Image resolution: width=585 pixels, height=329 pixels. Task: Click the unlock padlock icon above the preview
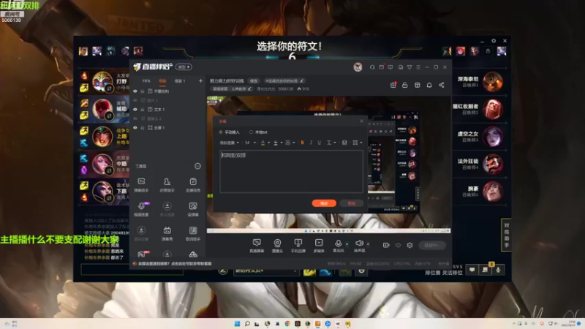405,85
